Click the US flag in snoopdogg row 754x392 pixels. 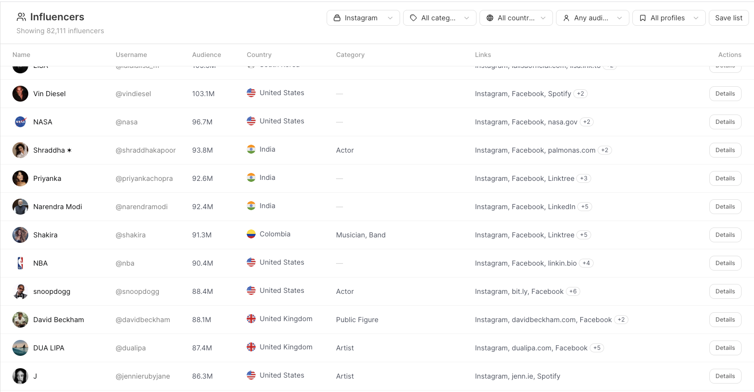point(251,290)
